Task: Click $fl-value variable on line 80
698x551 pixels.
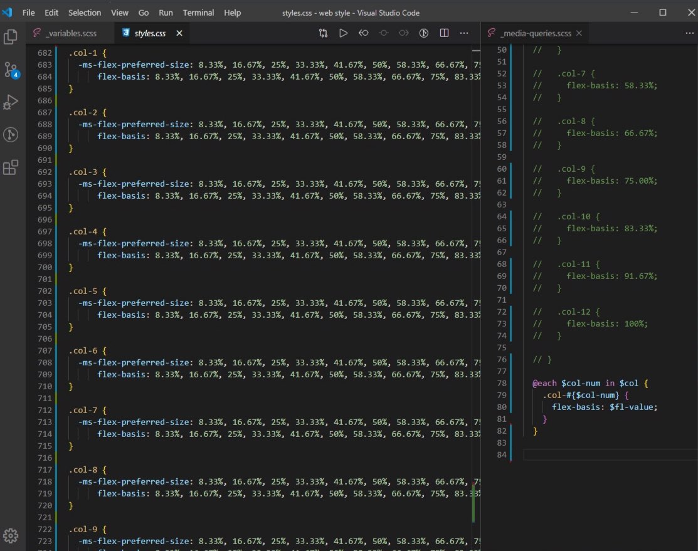Action: (631, 407)
